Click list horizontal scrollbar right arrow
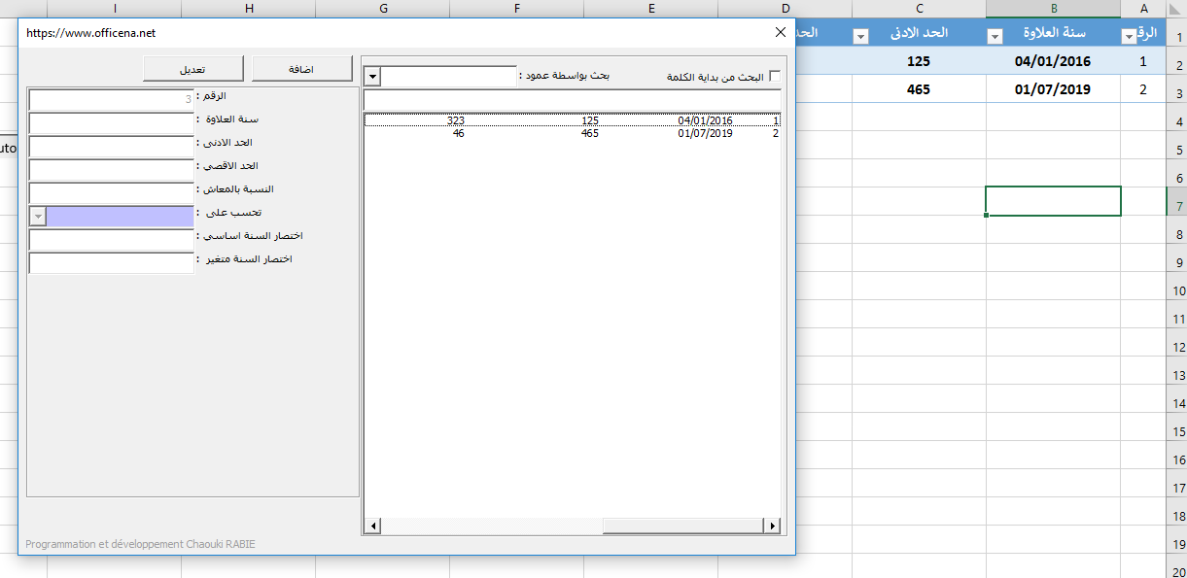Image resolution: width=1187 pixels, height=578 pixels. pyautogui.click(x=773, y=526)
